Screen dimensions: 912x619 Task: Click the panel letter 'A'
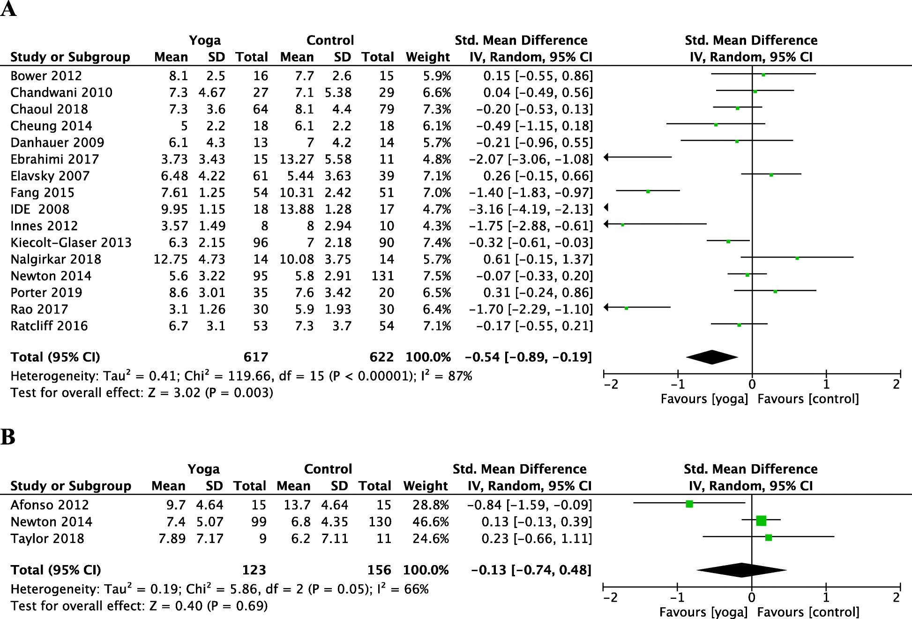coord(8,8)
